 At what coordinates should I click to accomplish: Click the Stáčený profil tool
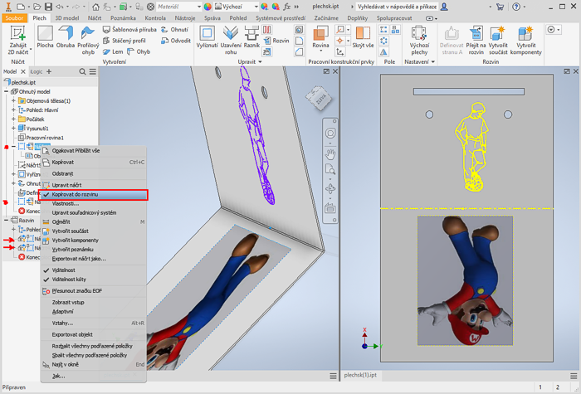point(124,41)
